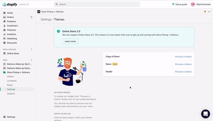Screen dimensions: 213x121
Task: Click the Discounts percent icon
Action: tap(5, 43)
